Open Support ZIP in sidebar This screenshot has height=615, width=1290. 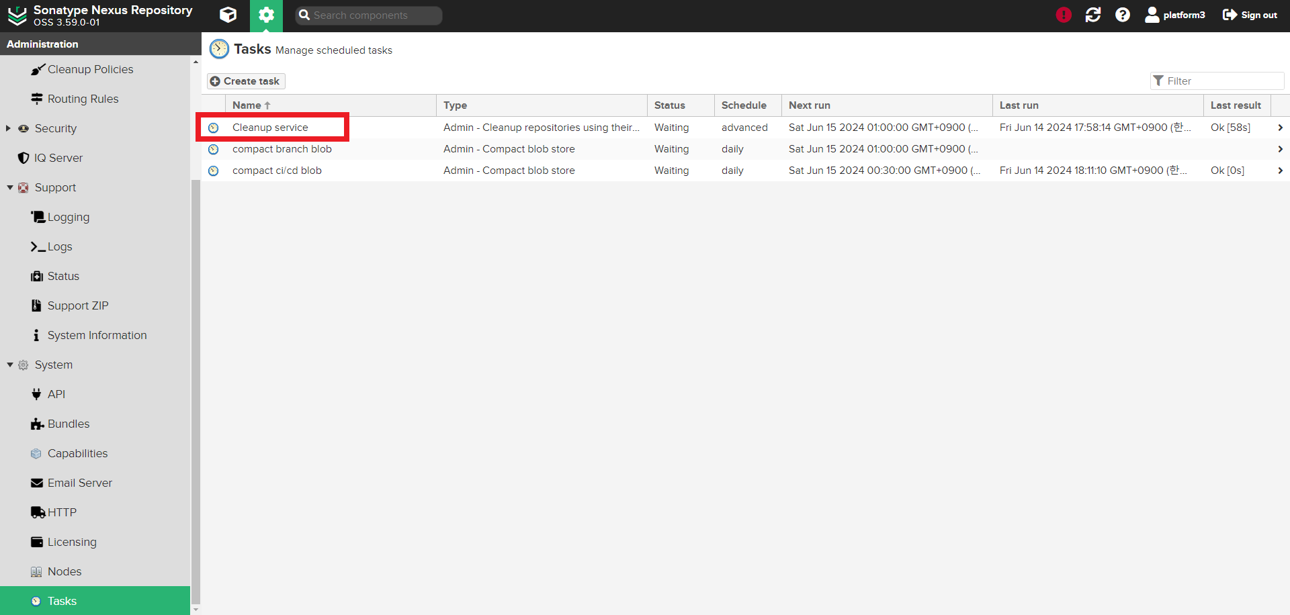tap(78, 305)
